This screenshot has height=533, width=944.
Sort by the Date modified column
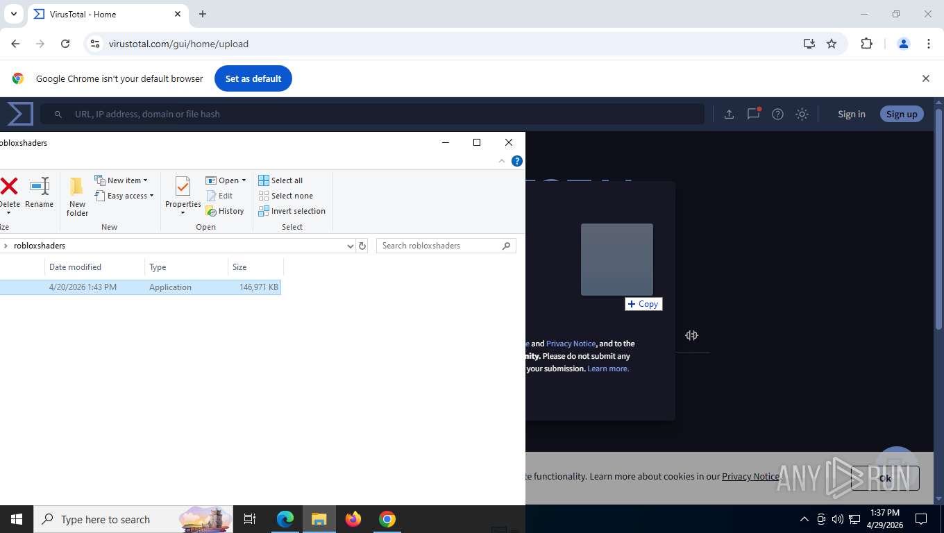(x=94, y=267)
